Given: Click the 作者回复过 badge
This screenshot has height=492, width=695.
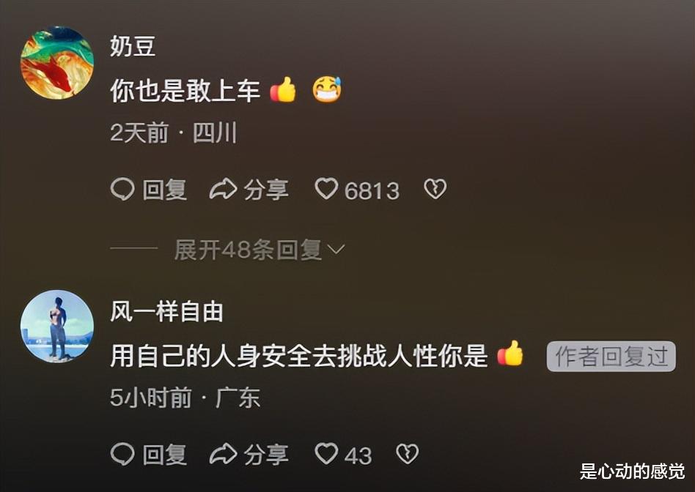Looking at the screenshot, I should [x=611, y=357].
